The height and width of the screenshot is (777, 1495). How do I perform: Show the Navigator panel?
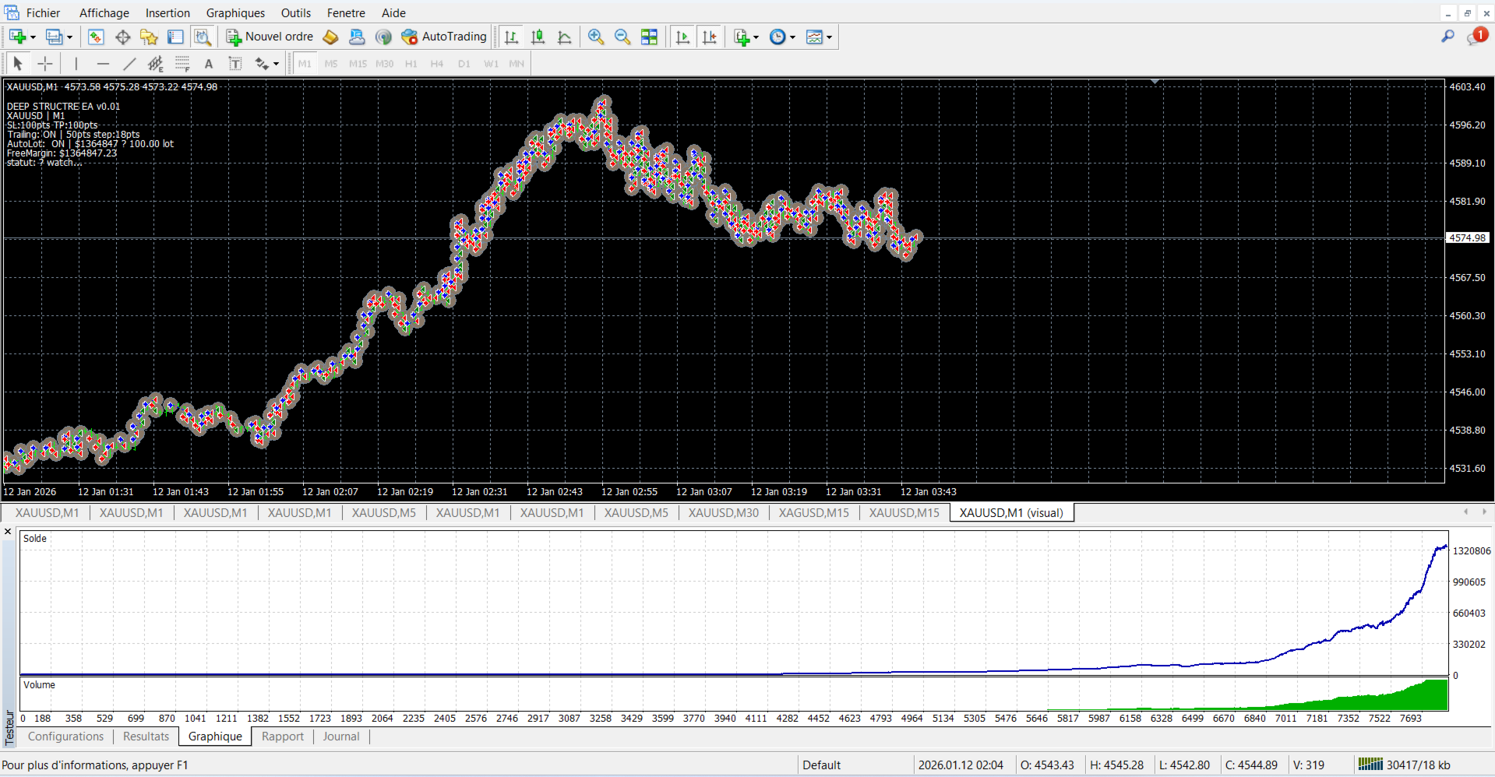pyautogui.click(x=149, y=37)
